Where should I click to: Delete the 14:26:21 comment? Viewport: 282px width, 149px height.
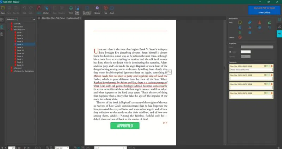[271, 75]
